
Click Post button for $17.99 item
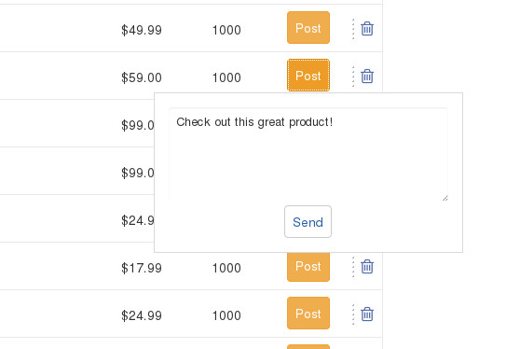click(x=308, y=267)
